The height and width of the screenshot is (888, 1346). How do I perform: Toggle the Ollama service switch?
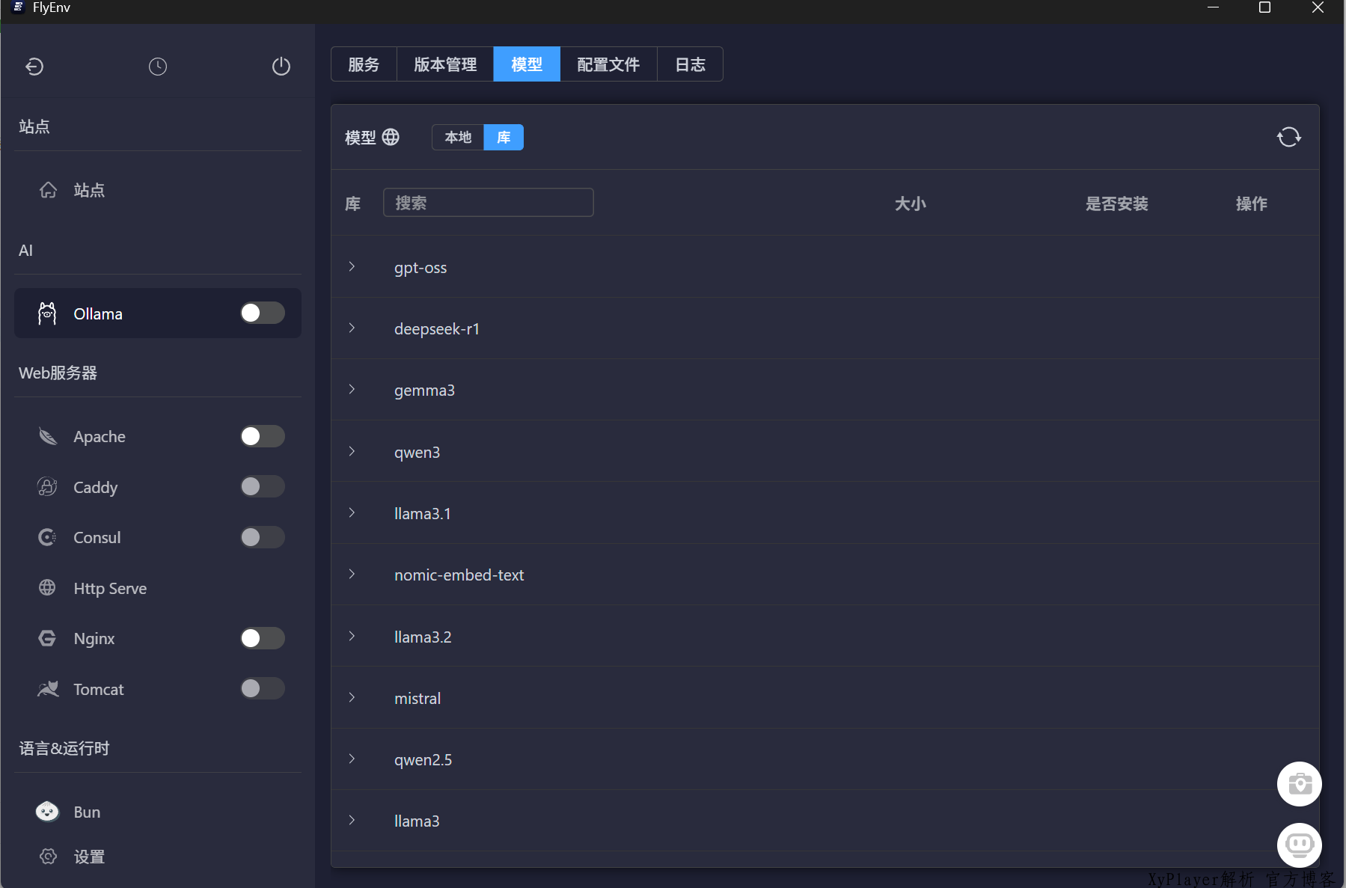tap(262, 313)
